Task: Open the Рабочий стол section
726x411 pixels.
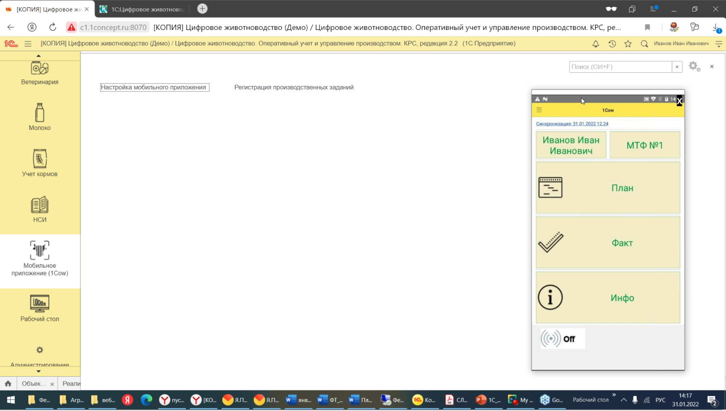Action: coord(40,308)
